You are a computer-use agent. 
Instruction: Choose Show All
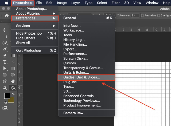coord(34,43)
